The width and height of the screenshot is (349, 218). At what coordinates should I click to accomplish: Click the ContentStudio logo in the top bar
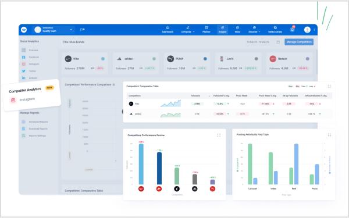pos(24,30)
